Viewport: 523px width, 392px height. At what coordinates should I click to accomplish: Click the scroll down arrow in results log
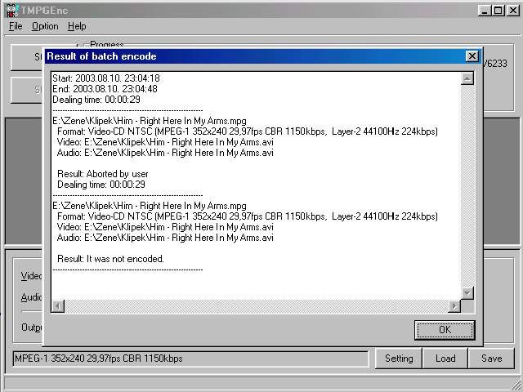[467, 293]
